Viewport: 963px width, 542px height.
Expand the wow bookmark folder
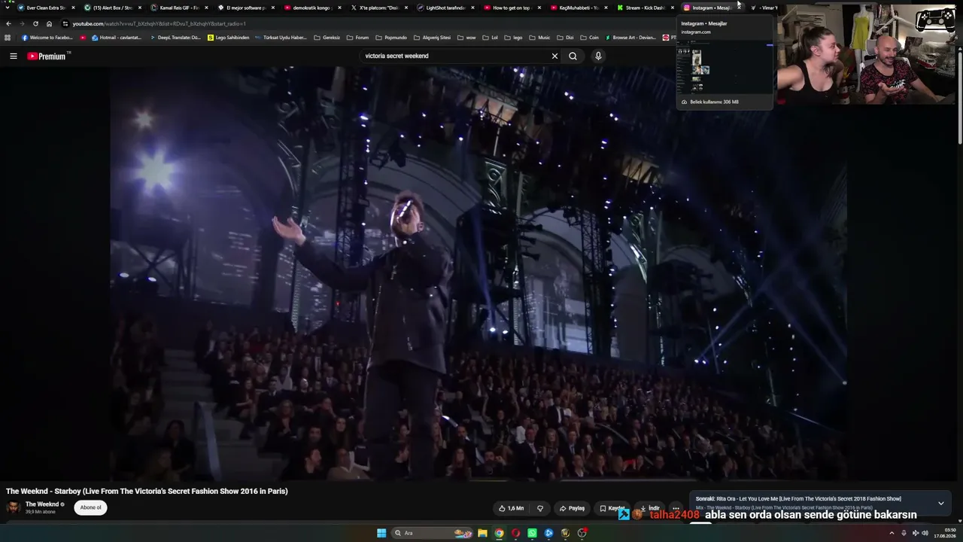coord(466,38)
